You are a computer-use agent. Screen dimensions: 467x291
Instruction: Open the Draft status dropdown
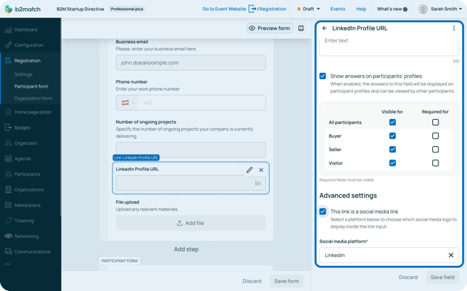click(x=307, y=9)
